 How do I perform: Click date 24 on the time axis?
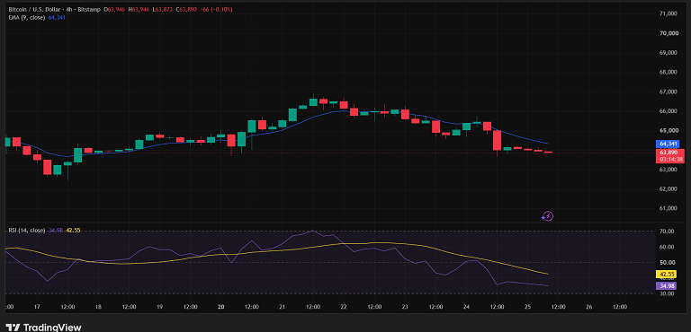click(466, 307)
